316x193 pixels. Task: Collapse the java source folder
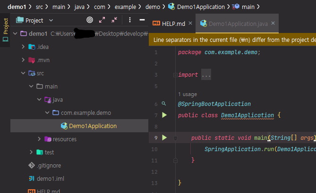pos(39,99)
